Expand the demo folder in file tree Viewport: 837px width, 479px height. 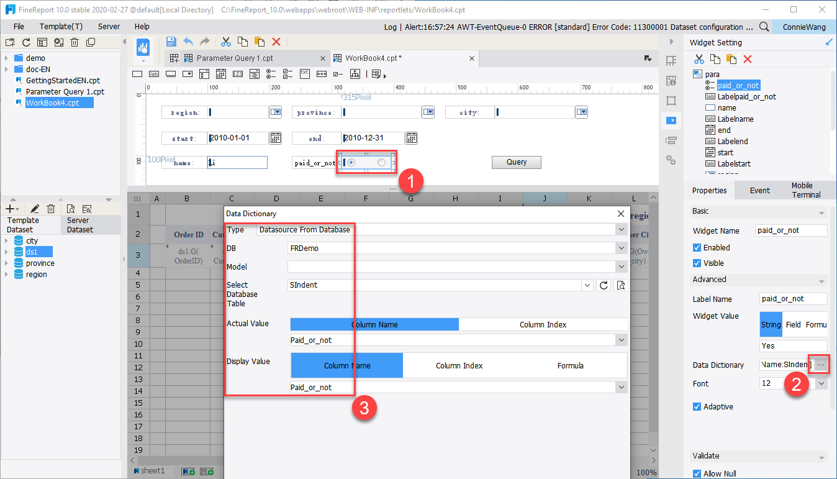tap(6, 58)
